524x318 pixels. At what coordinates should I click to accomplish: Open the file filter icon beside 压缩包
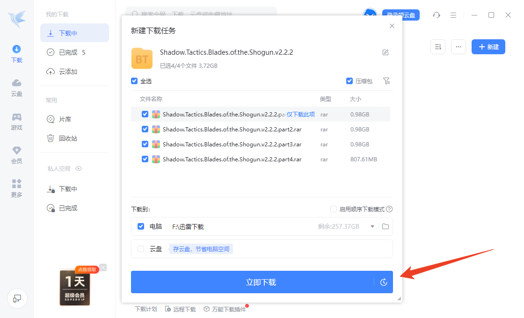pyautogui.click(x=386, y=81)
